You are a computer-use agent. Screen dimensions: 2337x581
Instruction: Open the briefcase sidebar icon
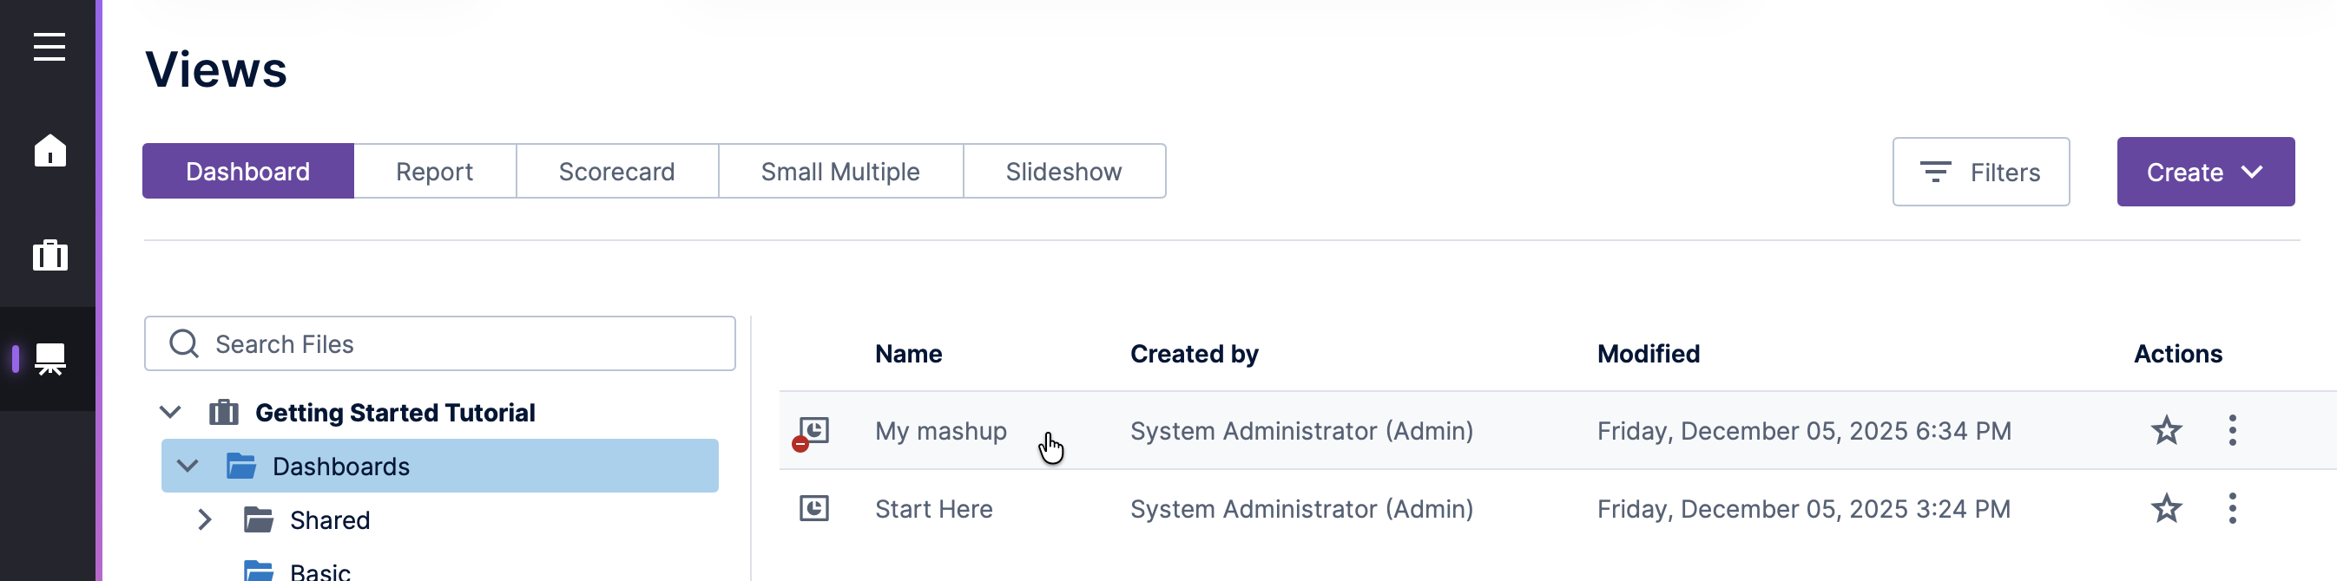[x=49, y=256]
